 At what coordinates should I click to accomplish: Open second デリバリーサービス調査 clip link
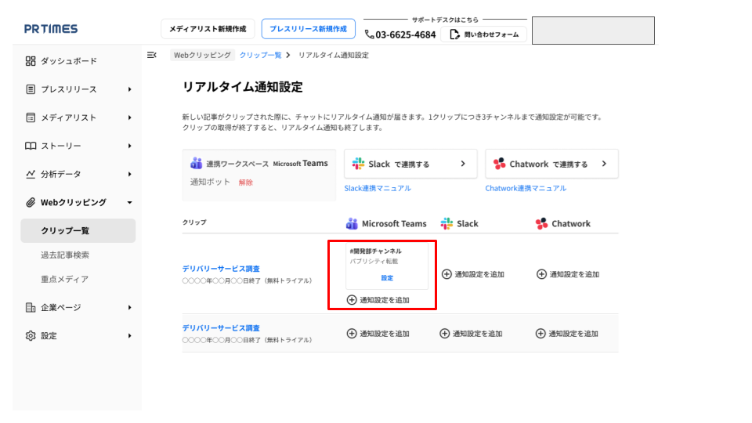tap(221, 328)
